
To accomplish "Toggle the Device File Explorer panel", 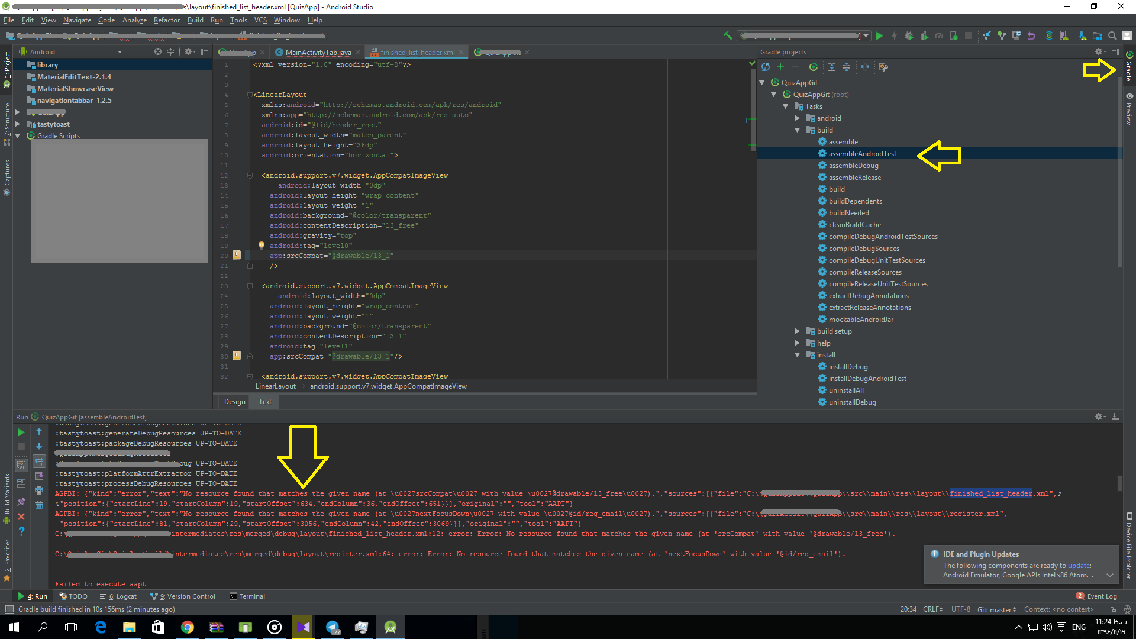I will point(1129,546).
